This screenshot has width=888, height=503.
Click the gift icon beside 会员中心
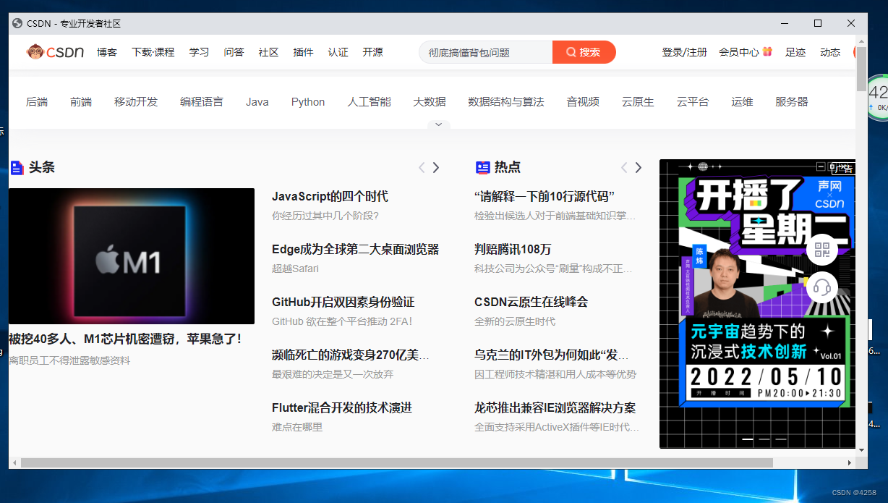[767, 51]
